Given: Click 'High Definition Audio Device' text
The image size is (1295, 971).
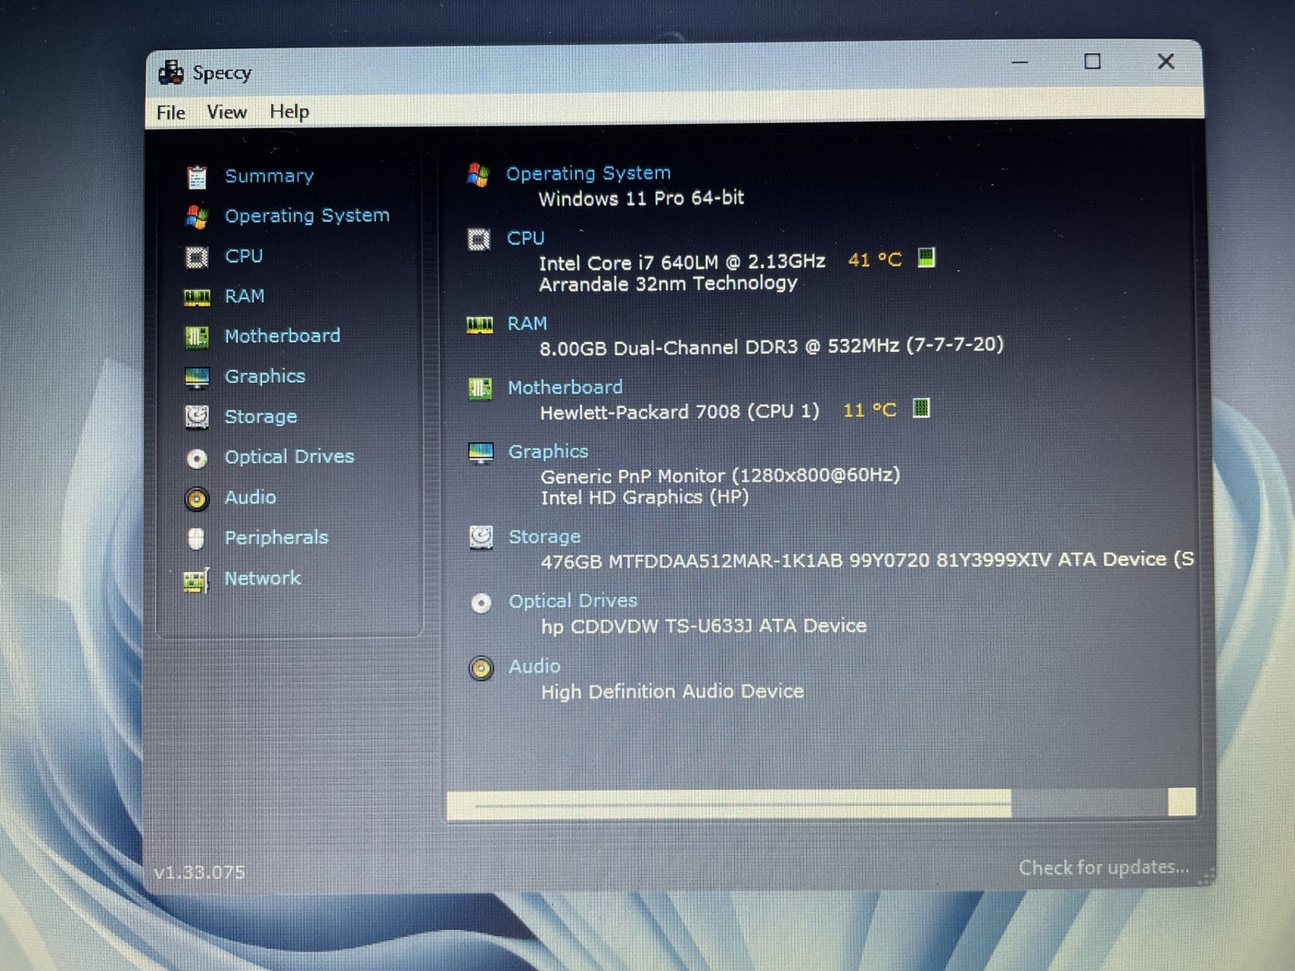Looking at the screenshot, I should pyautogui.click(x=673, y=692).
